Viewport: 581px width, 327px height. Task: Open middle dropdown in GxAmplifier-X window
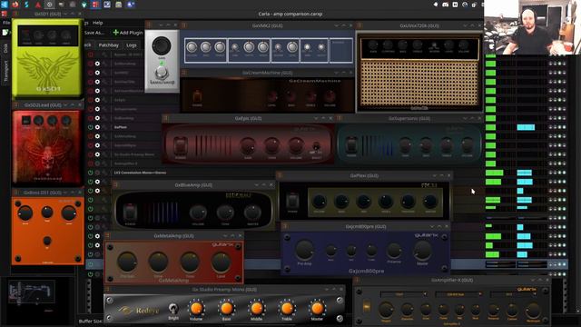(x=458, y=294)
